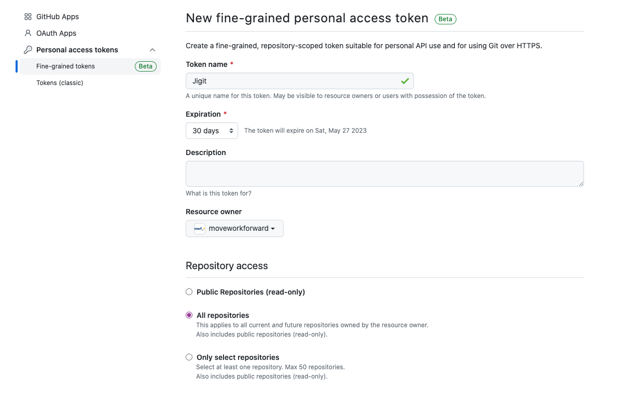Navigate to the OAuth Apps link
Screen dimensions: 639x404
[x=56, y=33]
